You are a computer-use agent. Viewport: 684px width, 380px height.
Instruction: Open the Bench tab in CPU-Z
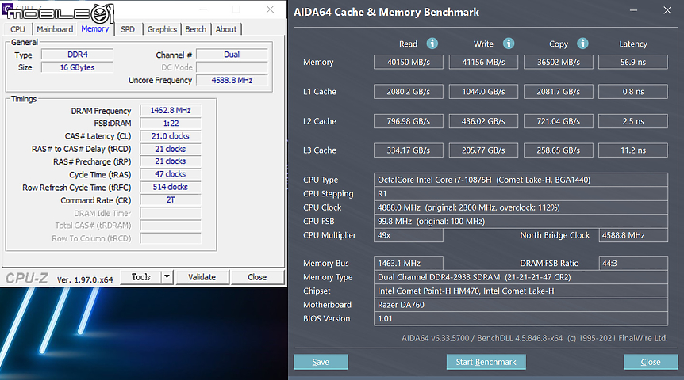point(195,29)
